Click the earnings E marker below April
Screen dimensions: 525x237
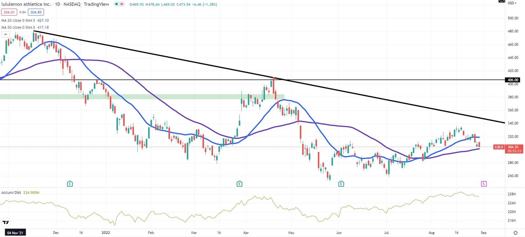239,184
